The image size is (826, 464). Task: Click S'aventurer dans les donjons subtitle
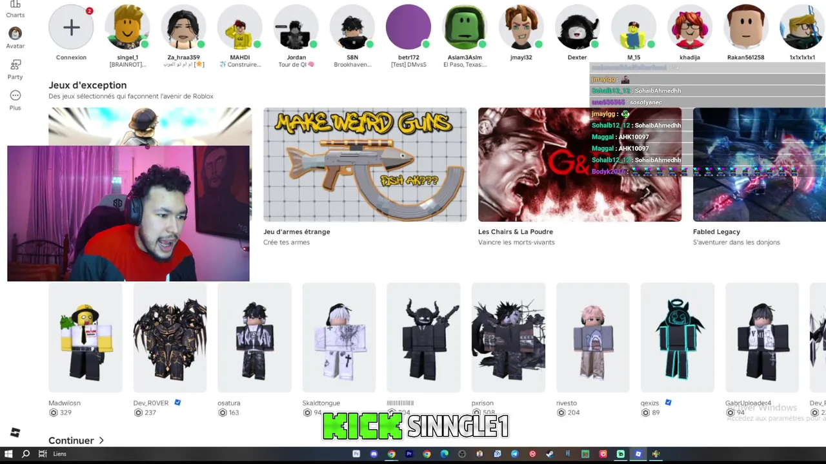coord(736,242)
